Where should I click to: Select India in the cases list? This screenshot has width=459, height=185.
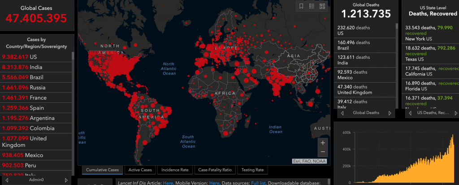point(36,67)
